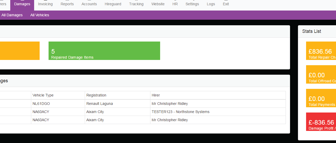Viewport: 336px width, 143px height.
Task: Click Exit in the navigation bar
Action: tap(226, 4)
